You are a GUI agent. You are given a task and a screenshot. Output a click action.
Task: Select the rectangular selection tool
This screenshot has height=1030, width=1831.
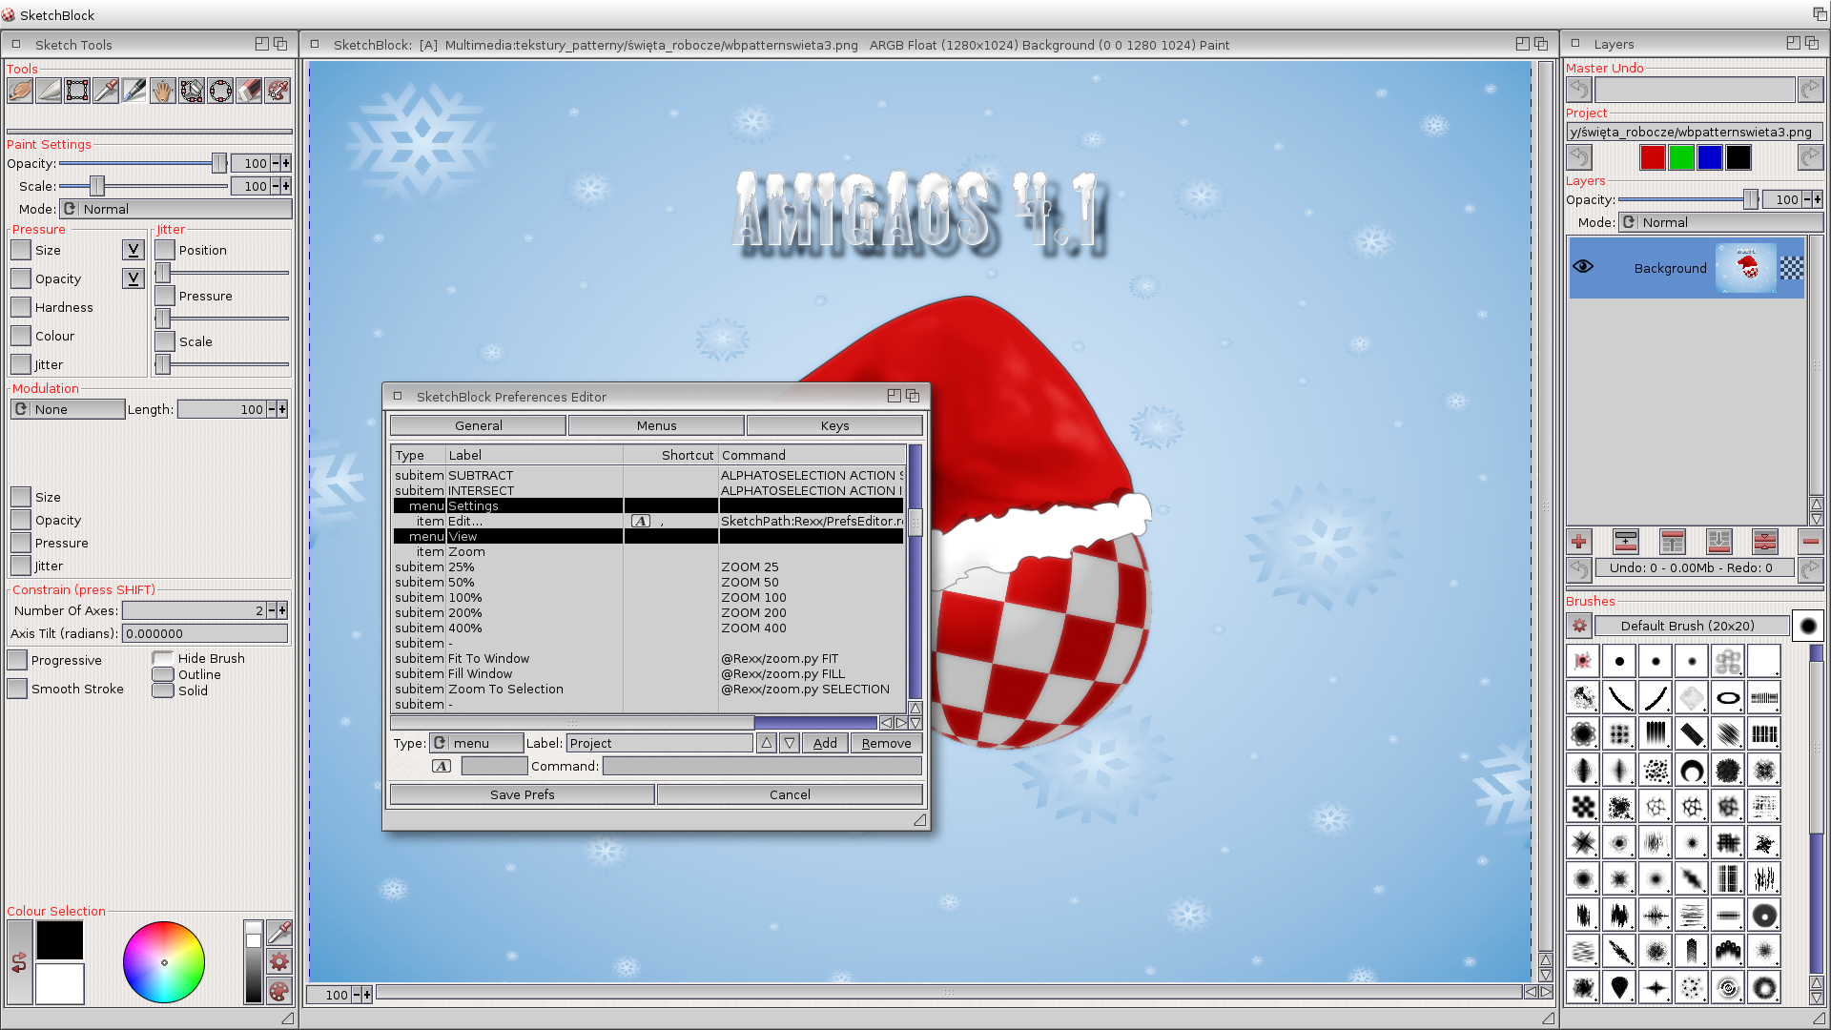click(77, 91)
